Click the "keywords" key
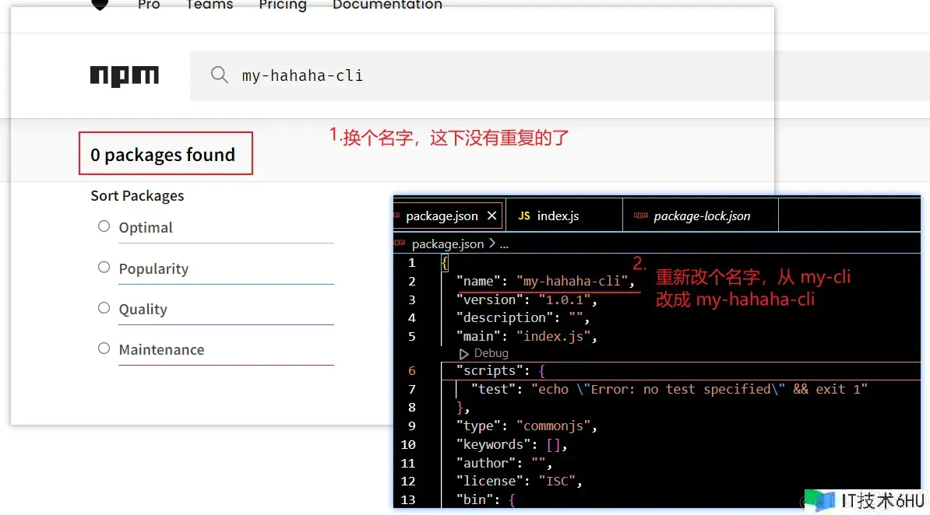Viewport: 930px width, 515px height. point(494,444)
